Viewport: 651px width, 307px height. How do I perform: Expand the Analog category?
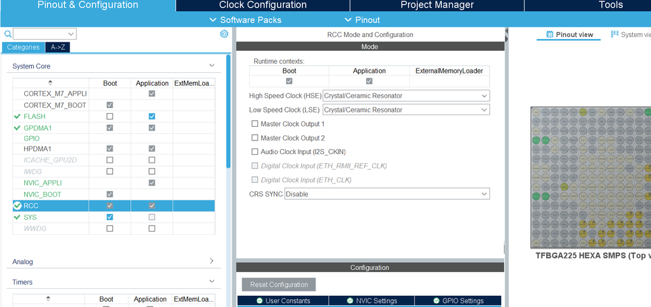(212, 261)
